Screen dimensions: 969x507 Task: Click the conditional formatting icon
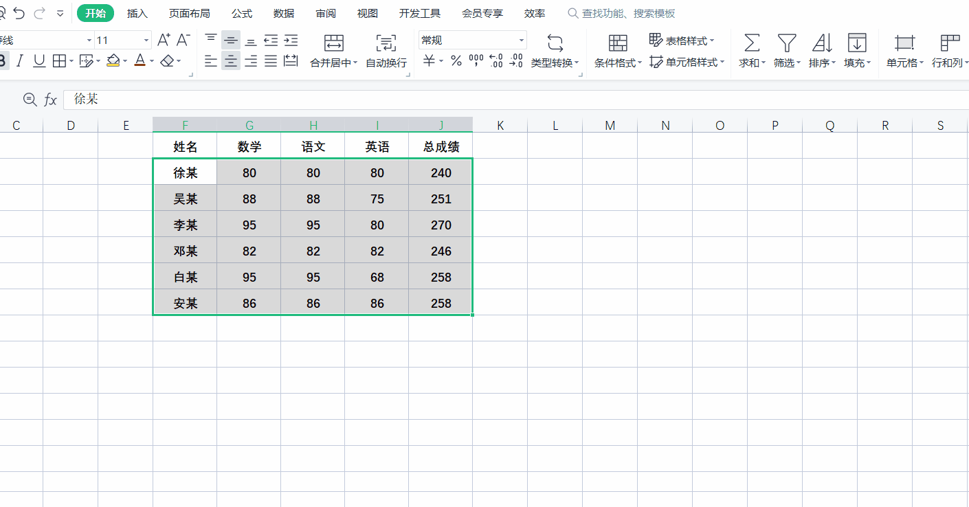coord(618,43)
